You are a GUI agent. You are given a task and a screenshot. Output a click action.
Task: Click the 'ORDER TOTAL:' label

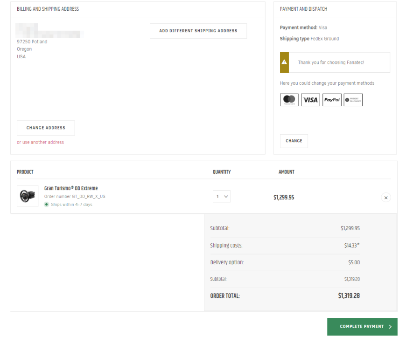click(x=225, y=296)
